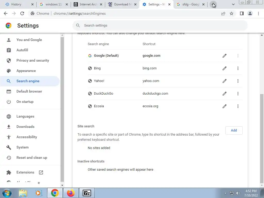Viewport: 264px width, 198px height.
Task: Edit the Google (Default) search engine
Action: coord(225,56)
